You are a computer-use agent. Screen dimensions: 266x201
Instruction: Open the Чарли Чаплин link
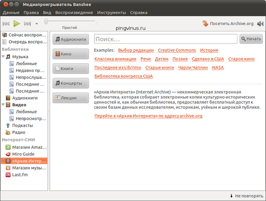[x=193, y=68]
